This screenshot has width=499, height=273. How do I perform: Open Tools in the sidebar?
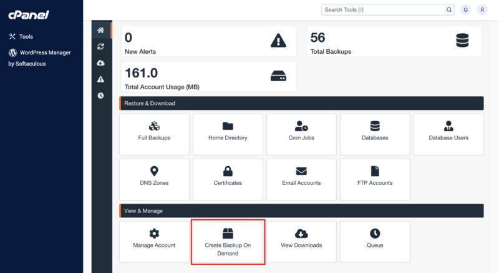point(21,37)
